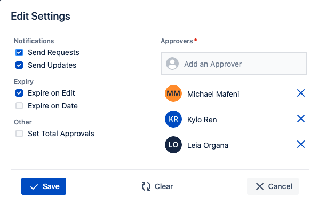
Task: Enable the Expire on Date checkbox
Action: point(19,106)
